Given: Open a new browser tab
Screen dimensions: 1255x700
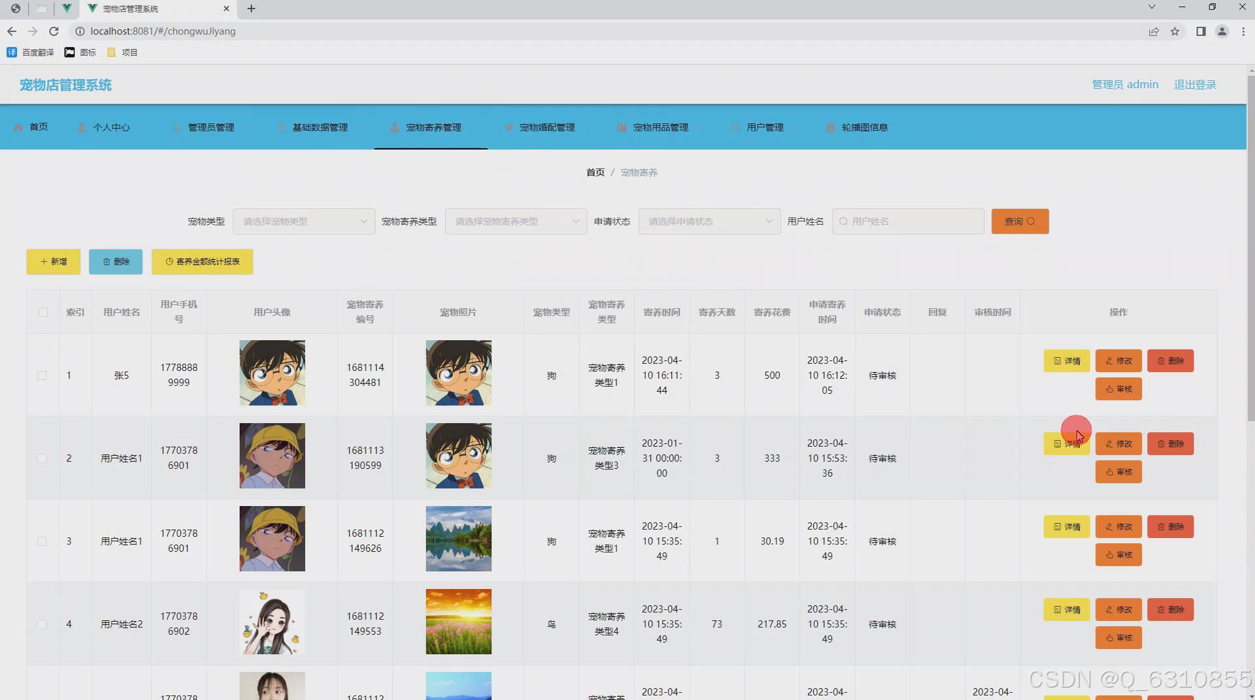Looking at the screenshot, I should pos(251,8).
